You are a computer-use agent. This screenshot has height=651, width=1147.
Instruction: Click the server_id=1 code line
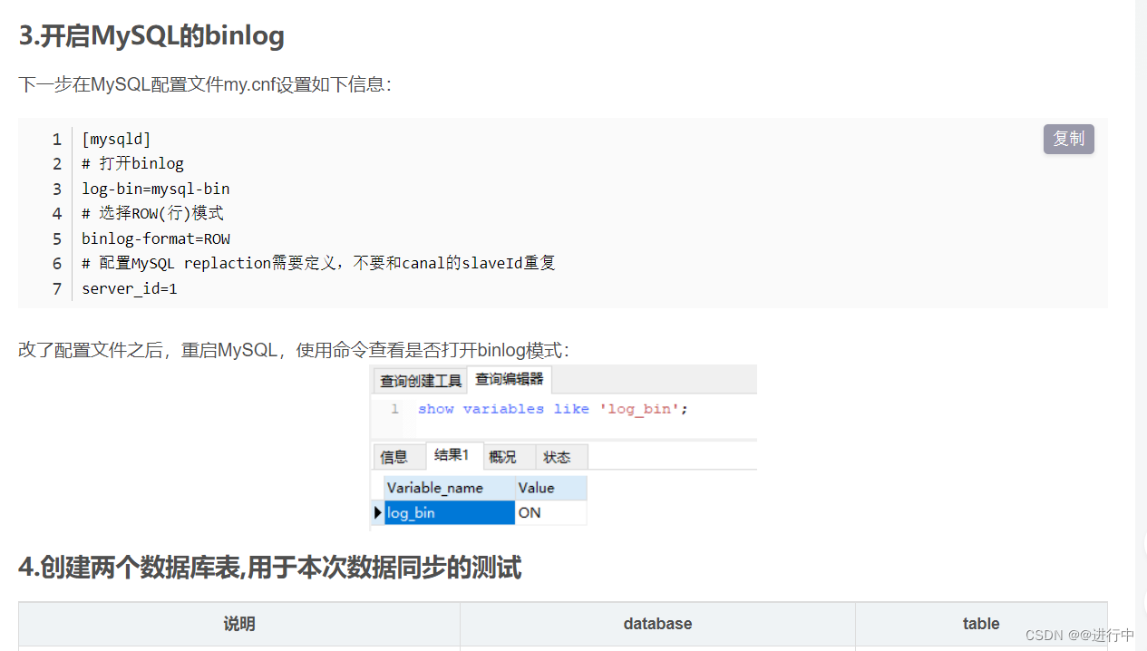[130, 288]
